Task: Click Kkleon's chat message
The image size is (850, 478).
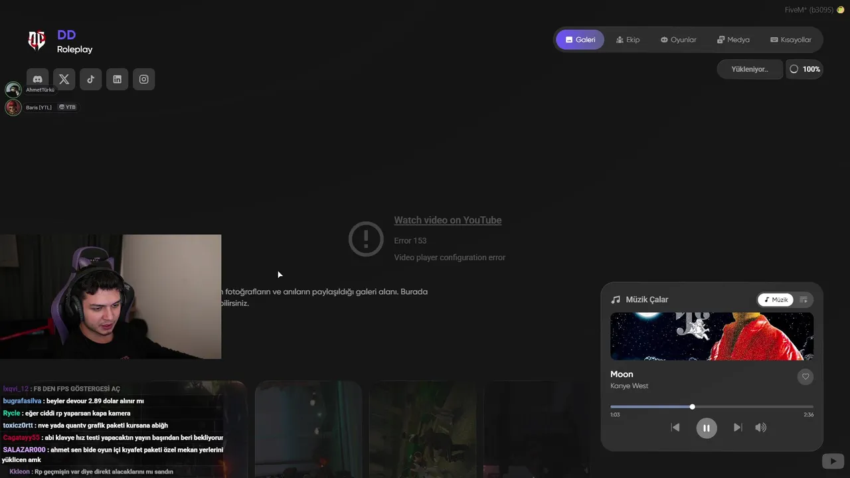Action: pyautogui.click(x=91, y=472)
